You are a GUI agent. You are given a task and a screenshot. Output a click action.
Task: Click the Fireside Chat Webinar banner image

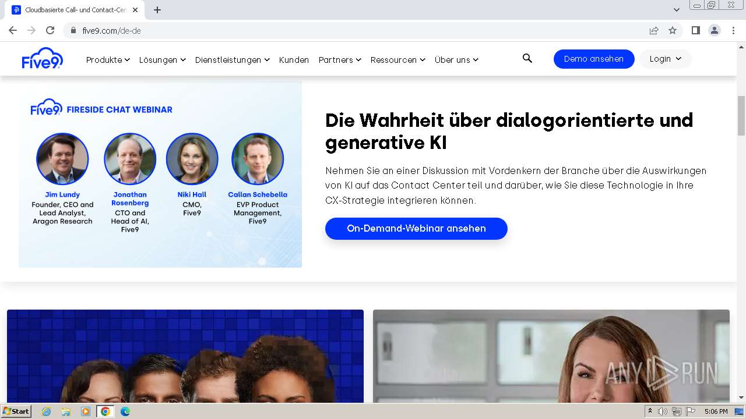160,174
